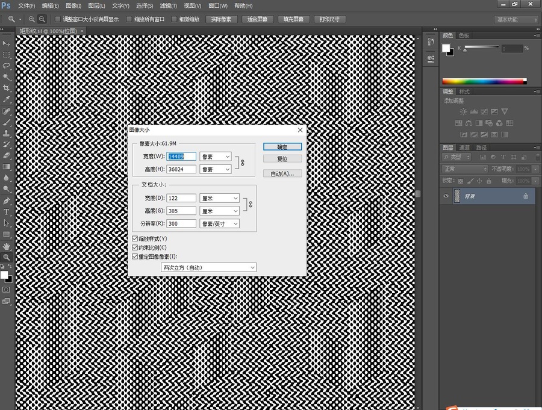Swap foreground and background colors in toolbox

(10, 266)
